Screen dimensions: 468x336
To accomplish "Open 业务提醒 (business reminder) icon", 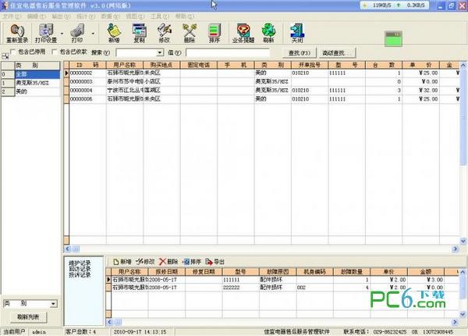I will click(x=243, y=33).
